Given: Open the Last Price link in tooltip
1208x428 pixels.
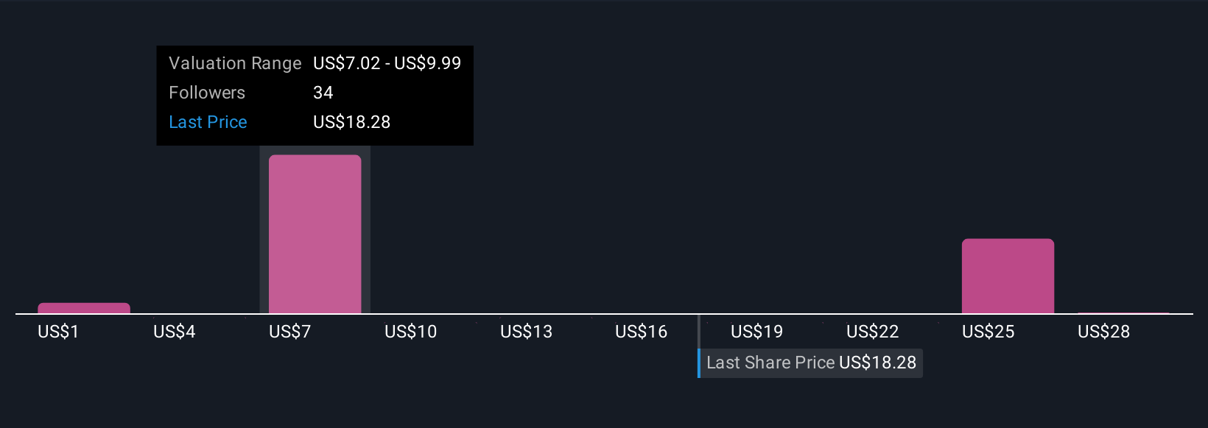Looking at the screenshot, I should 208,122.
